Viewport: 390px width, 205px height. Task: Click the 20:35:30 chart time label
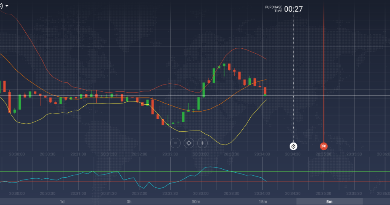[354, 154]
